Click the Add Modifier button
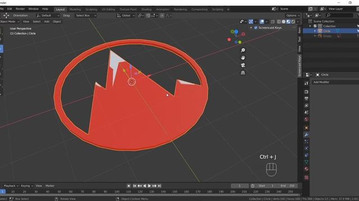The width and height of the screenshot is (359, 201). [335, 82]
